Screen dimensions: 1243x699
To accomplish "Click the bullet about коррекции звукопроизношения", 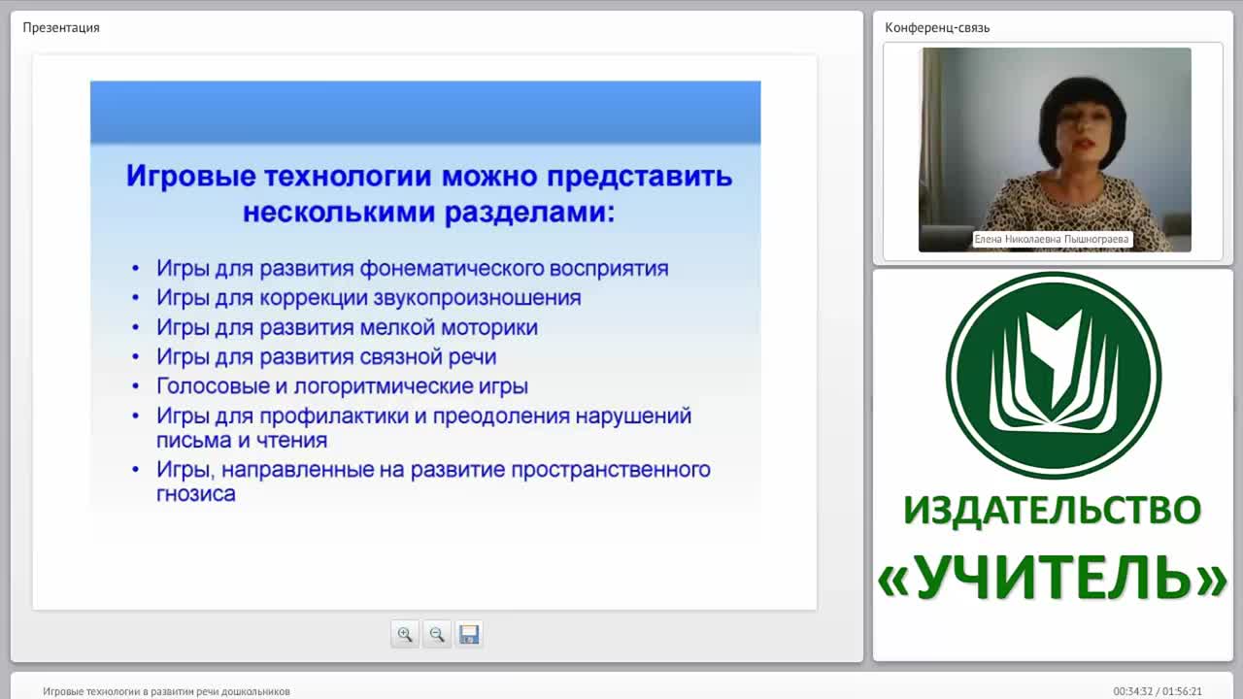I will (369, 297).
